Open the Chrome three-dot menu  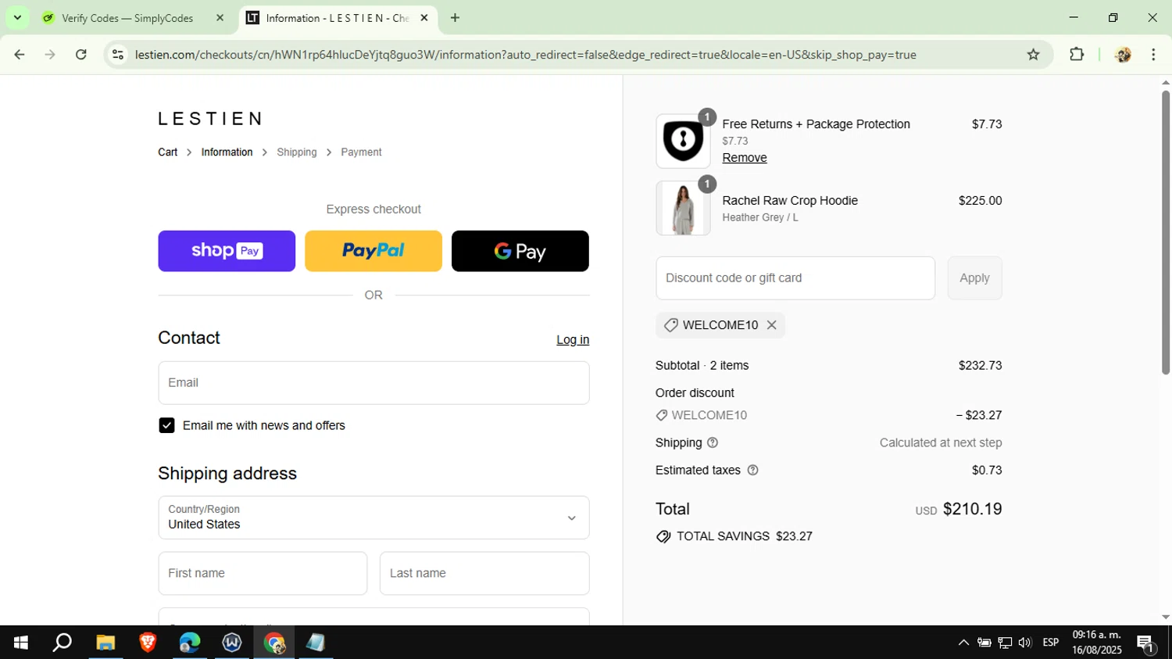coord(1153,55)
